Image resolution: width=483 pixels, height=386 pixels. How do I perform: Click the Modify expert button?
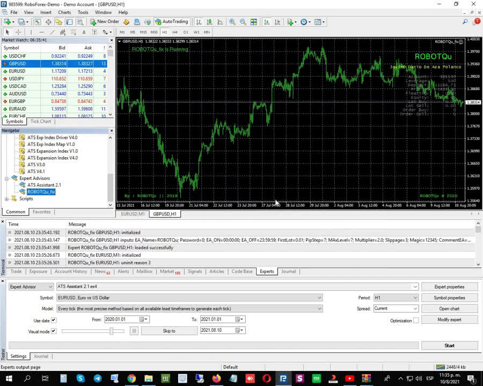tap(449, 320)
